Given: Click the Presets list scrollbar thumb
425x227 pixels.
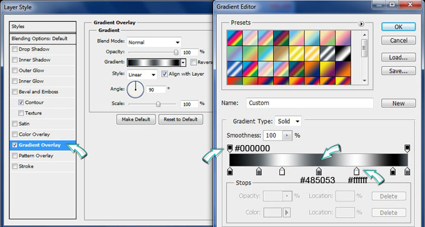Looking at the screenshot, I should point(364,48).
